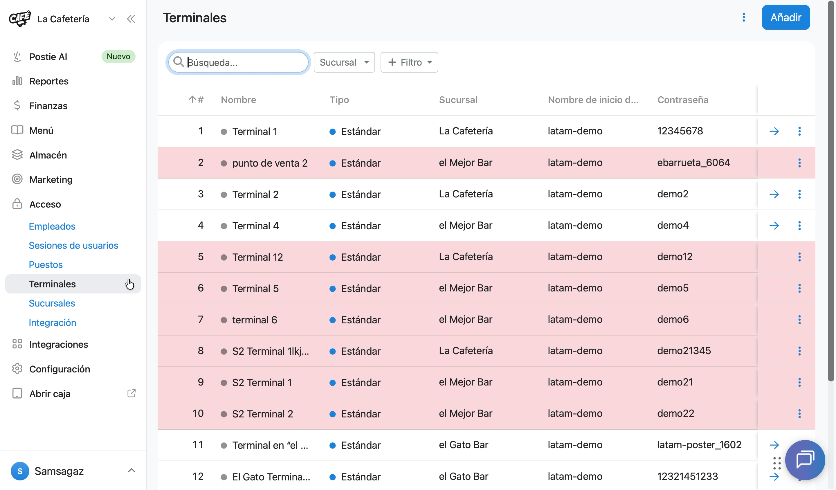This screenshot has height=490, width=836.
Task: Sort by the Nombre column header
Action: click(238, 100)
